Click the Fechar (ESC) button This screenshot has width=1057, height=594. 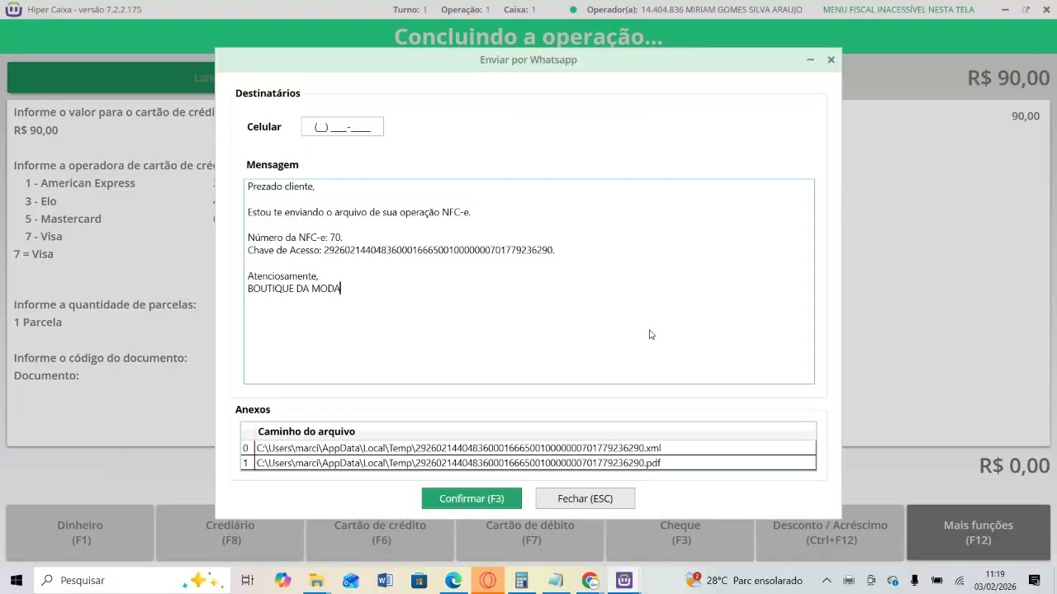point(585,498)
